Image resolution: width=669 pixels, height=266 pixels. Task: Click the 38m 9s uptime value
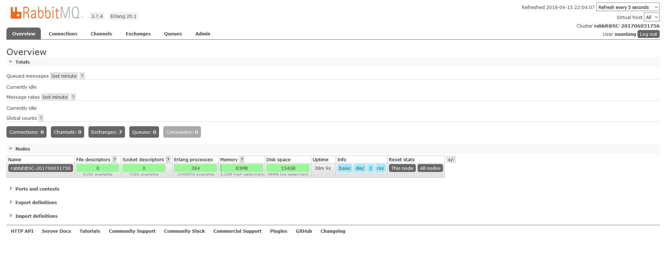point(323,168)
